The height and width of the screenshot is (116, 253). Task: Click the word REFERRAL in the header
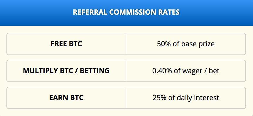(90, 12)
